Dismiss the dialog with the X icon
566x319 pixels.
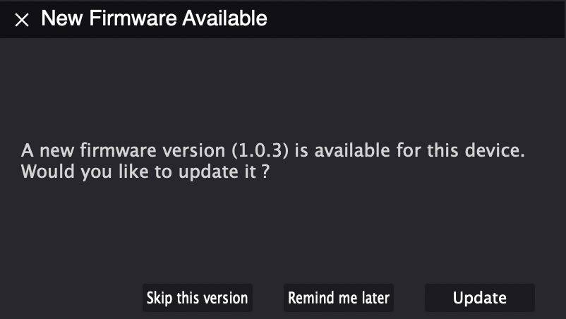[x=22, y=20]
